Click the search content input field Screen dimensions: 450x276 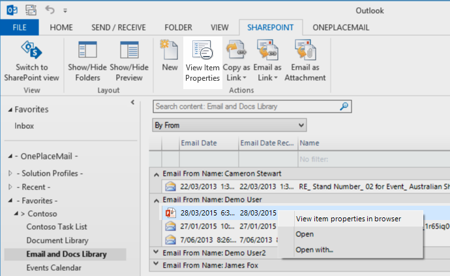pyautogui.click(x=245, y=106)
